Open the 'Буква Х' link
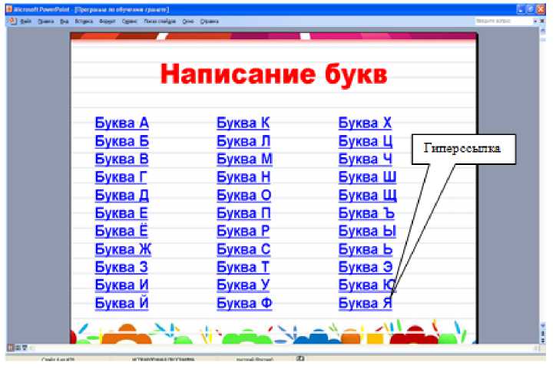Screen dimensions: 556x369 (x=366, y=123)
